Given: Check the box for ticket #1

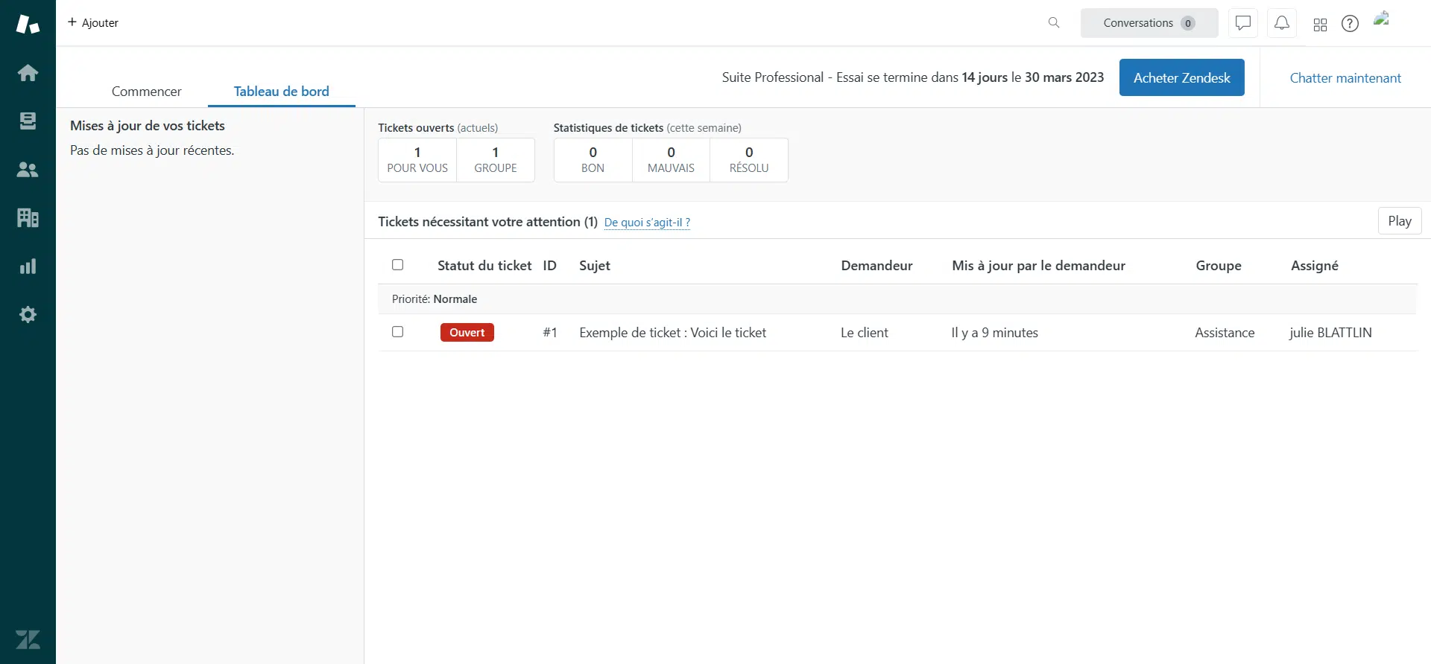Looking at the screenshot, I should [398, 332].
